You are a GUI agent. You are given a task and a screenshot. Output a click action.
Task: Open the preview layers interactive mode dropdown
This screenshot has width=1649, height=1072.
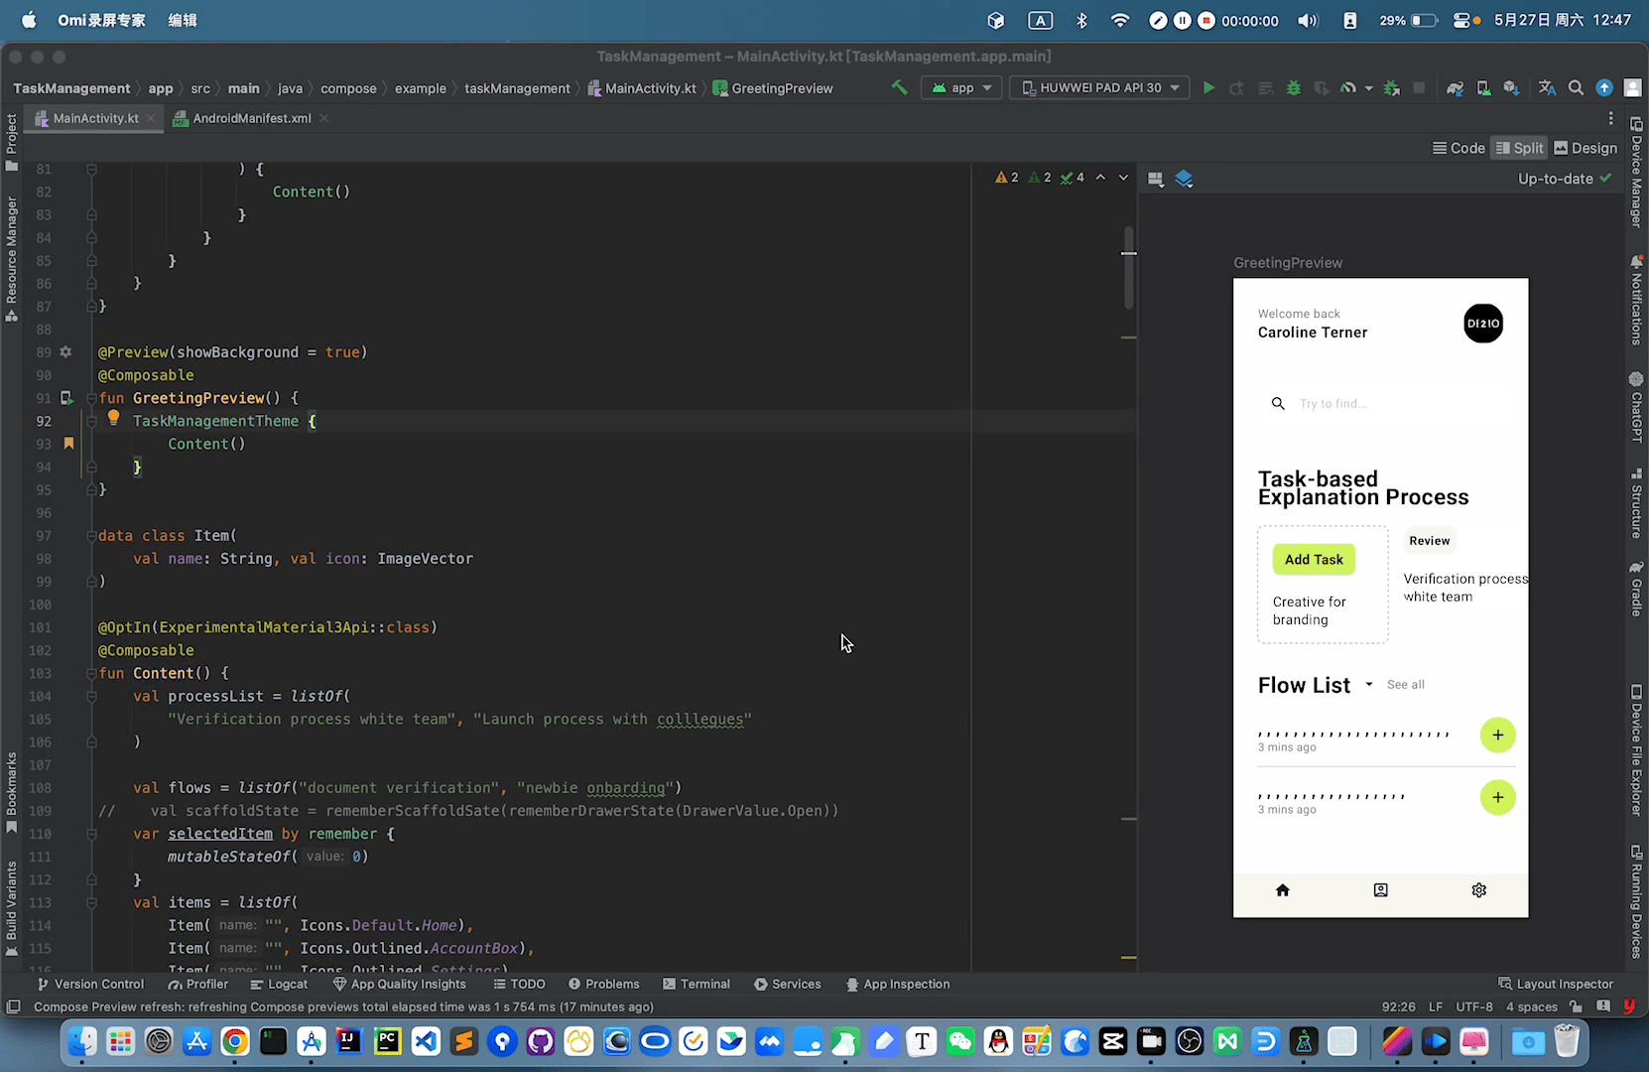click(x=1184, y=179)
